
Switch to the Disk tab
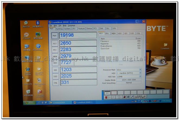point(102,28)
